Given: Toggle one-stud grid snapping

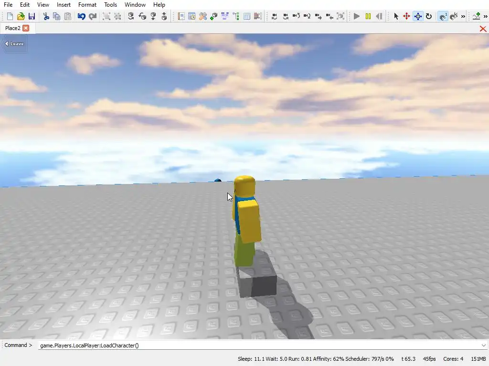Looking at the screenshot, I should [x=443, y=16].
